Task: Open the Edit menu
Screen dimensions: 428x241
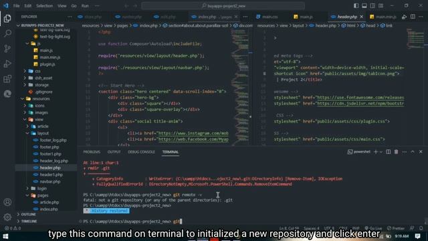Action: tap(27, 6)
